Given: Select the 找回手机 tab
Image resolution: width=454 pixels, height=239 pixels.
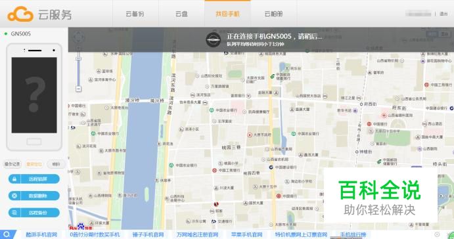Looking at the screenshot, I should point(227,14).
